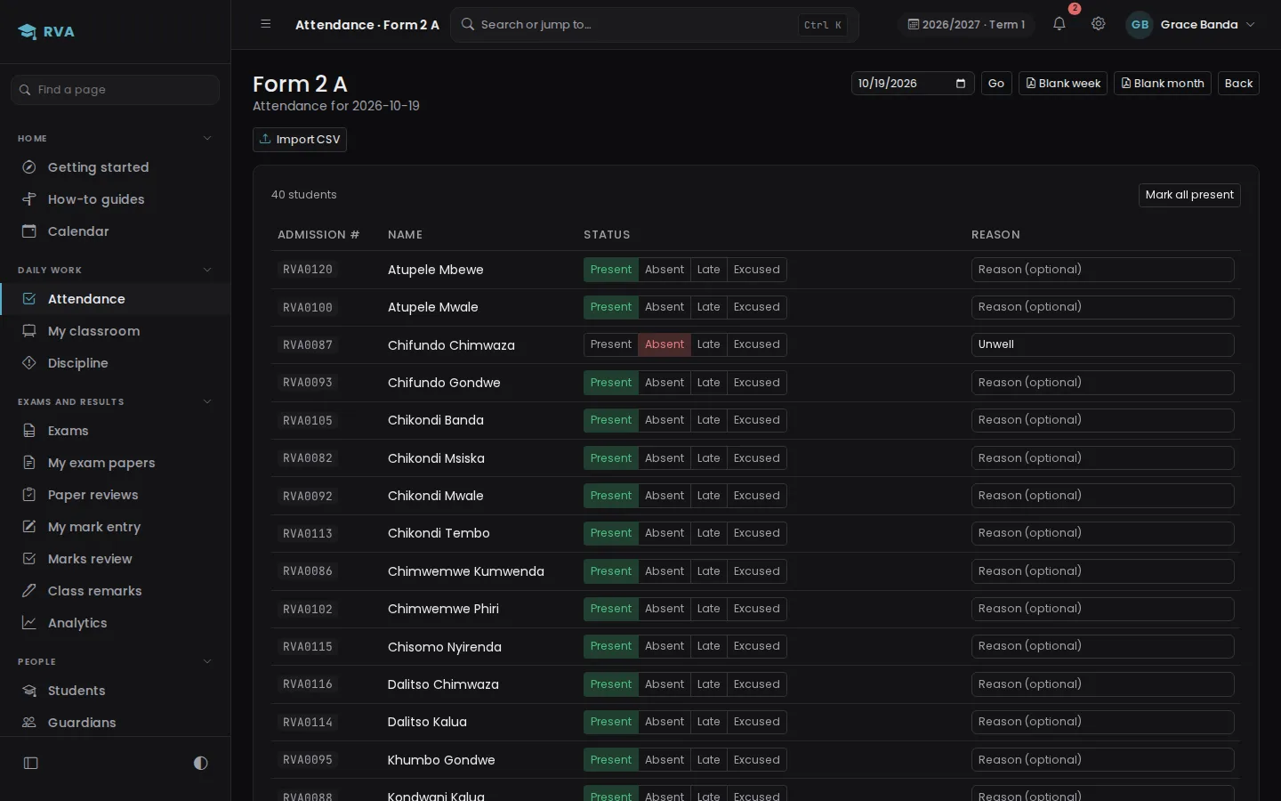
Task: Collapse the EXAMS AND RESULTS section
Action: tap(207, 401)
